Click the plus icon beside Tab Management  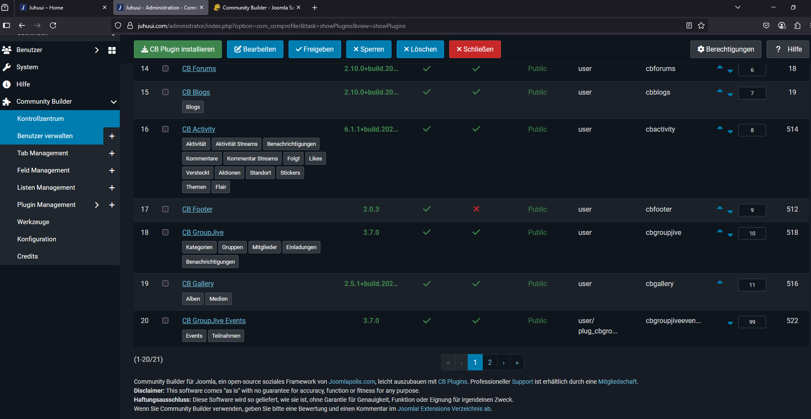click(x=112, y=153)
